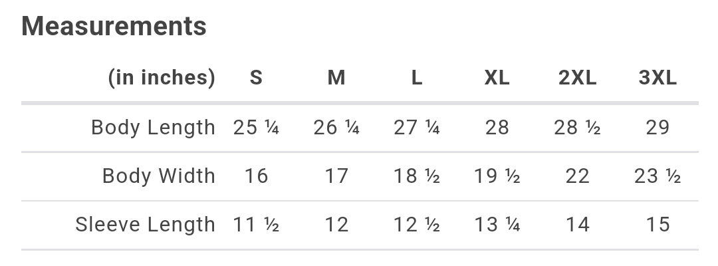718x266 pixels.
Task: Click the Measurements heading
Action: pos(114,27)
